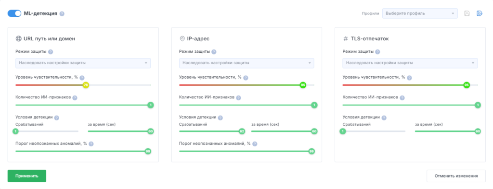Open Режим защиты help in URL card
493x189 pixels.
pos(51,52)
